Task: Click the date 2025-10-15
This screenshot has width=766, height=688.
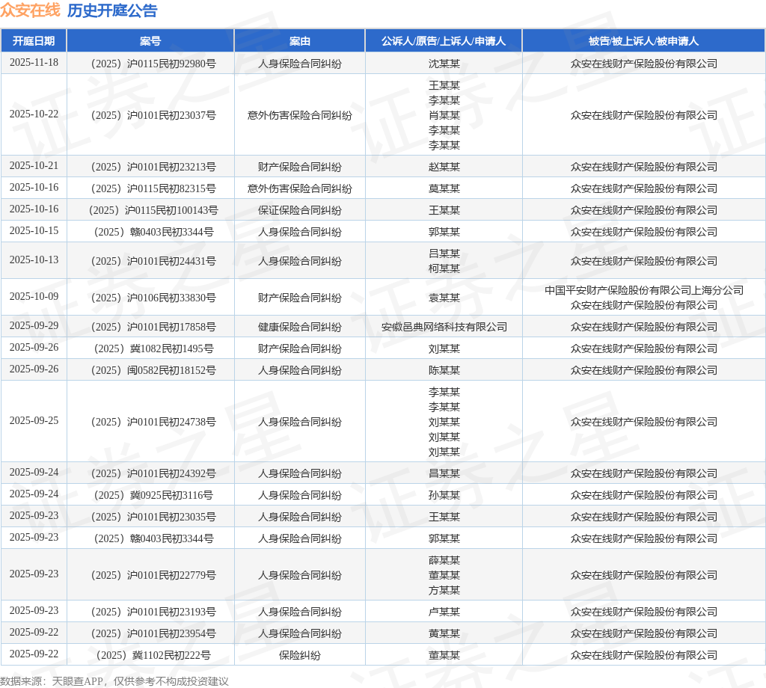Action: point(34,231)
